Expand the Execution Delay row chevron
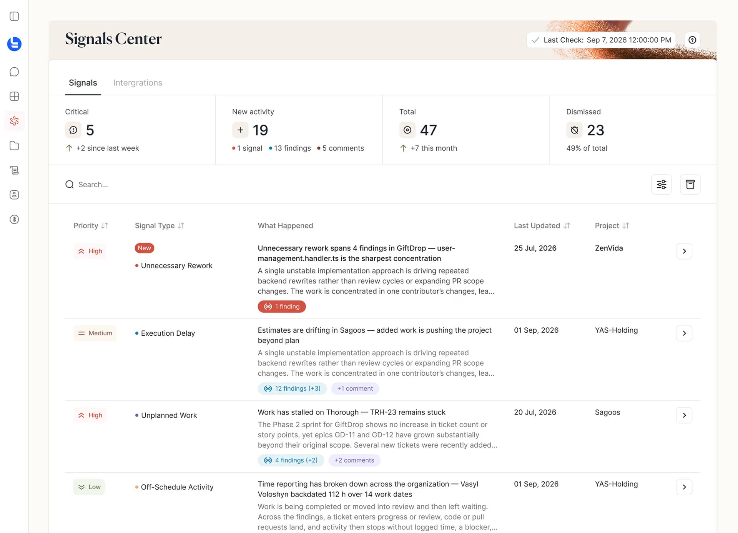The image size is (738, 533). point(684,333)
